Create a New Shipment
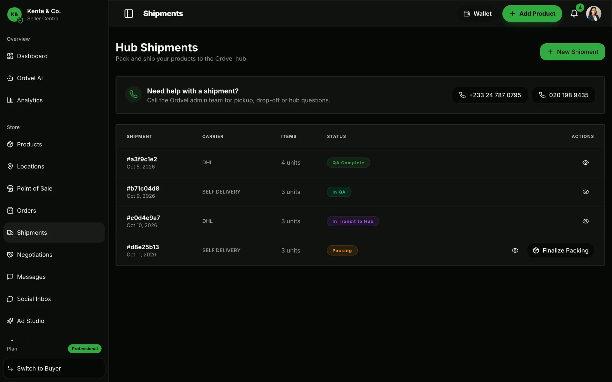This screenshot has width=612, height=382. coord(572,52)
